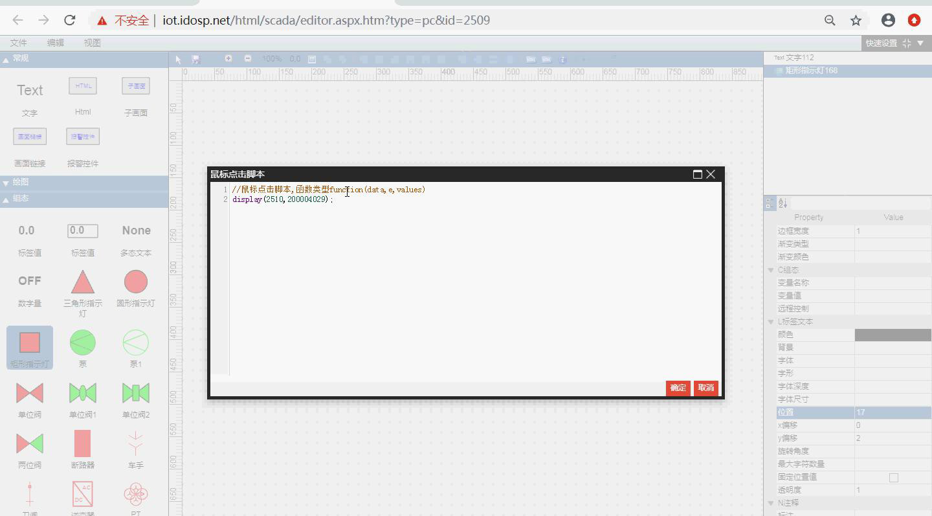Viewport: 932px width, 516px height.
Task: Collapse the L标签文本 property group
Action: [771, 322]
